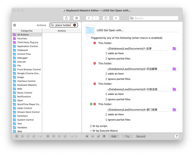This screenshot has width=194, height=155.
Task: Select the Open category
Action: 27,100
